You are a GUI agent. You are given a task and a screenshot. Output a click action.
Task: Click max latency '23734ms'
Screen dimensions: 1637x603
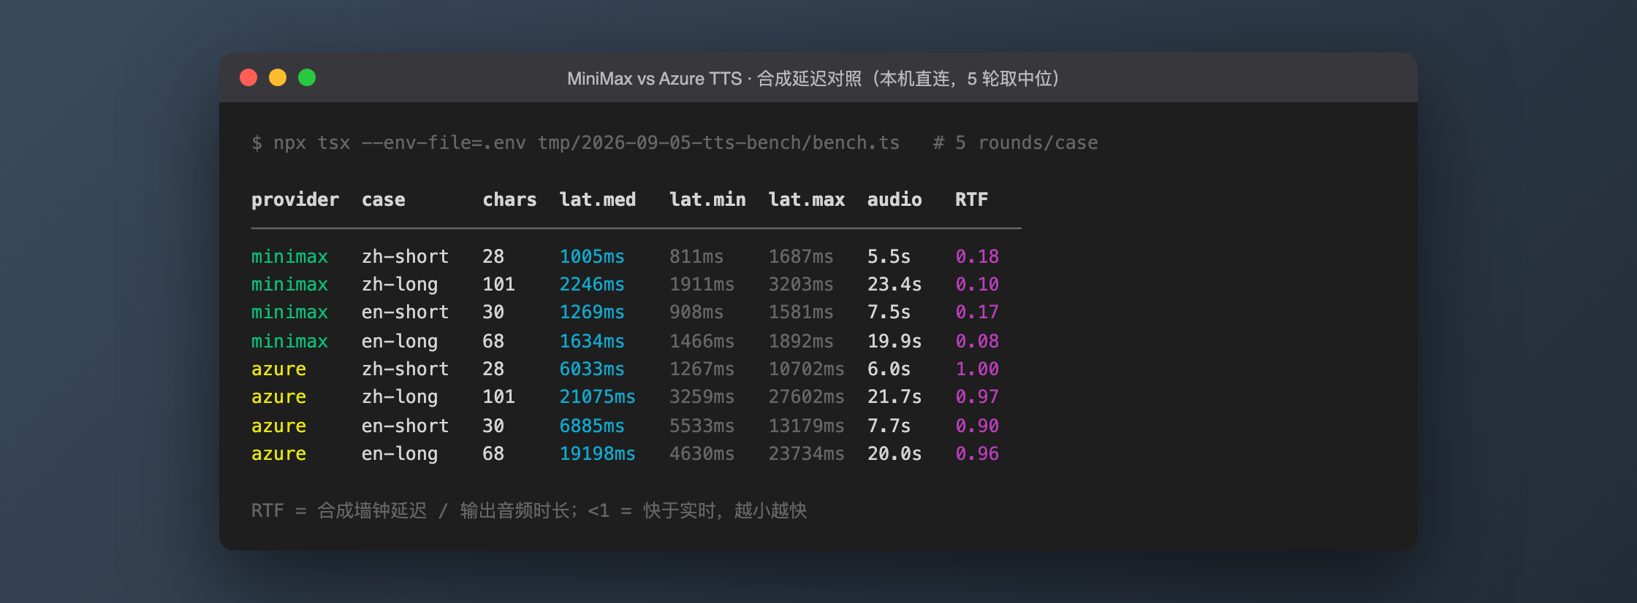point(806,453)
